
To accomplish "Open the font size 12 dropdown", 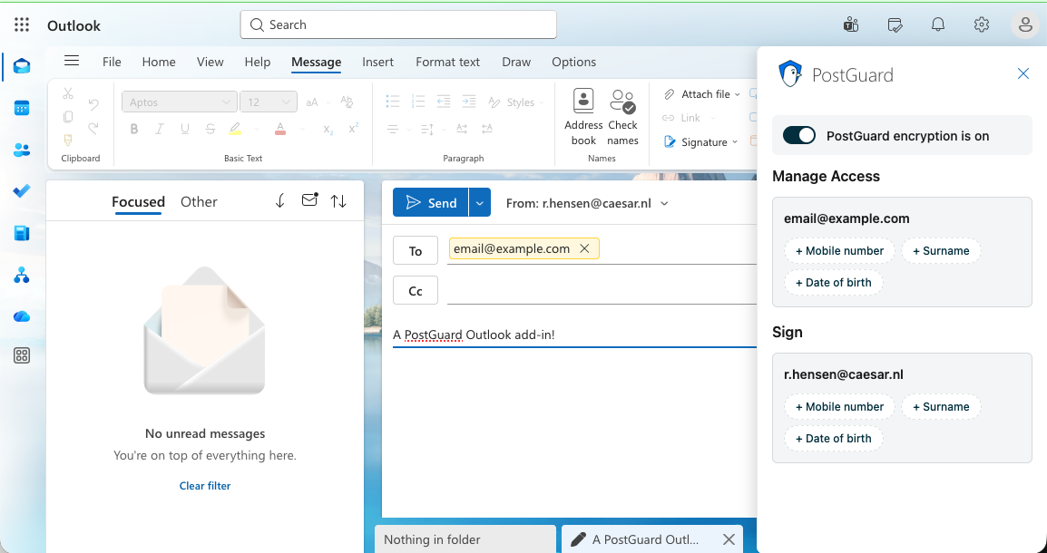I will pos(269,102).
